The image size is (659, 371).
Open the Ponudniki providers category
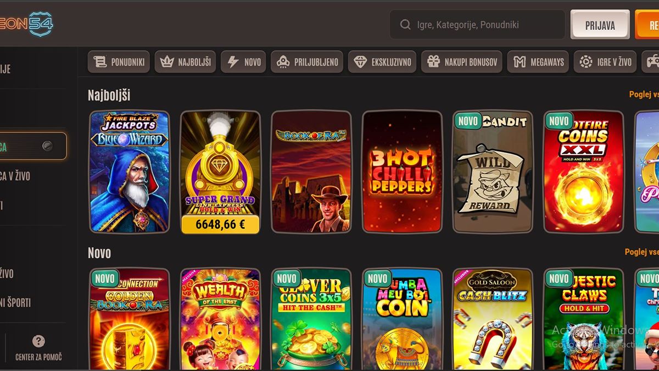[x=119, y=62]
